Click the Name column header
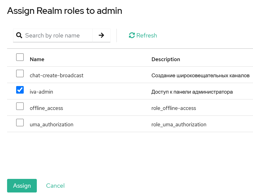Viewport: 253px width, 195px height. tap(37, 59)
